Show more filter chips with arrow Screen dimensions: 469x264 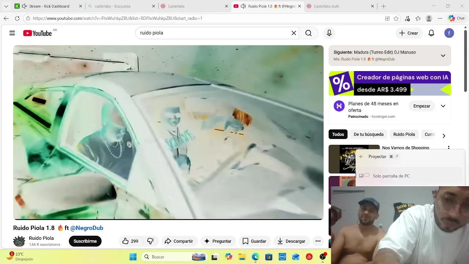point(444,136)
